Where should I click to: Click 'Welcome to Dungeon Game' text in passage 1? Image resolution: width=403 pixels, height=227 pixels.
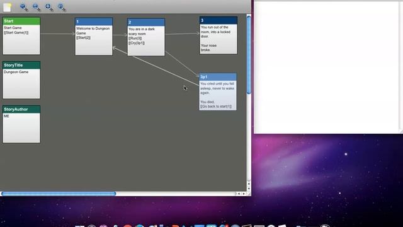[x=93, y=31]
